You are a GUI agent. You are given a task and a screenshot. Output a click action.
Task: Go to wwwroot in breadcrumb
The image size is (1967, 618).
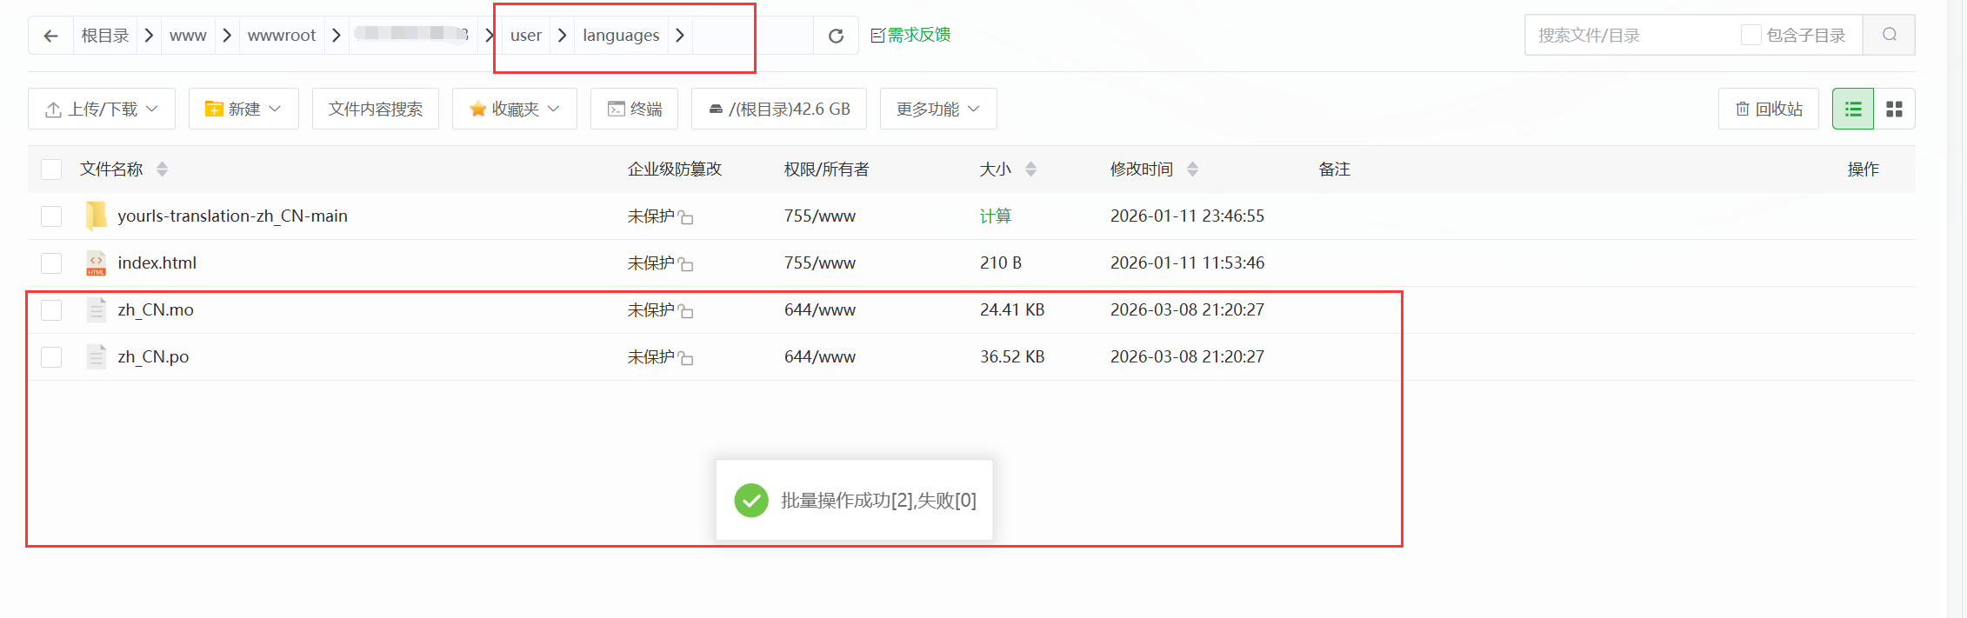[x=282, y=36]
